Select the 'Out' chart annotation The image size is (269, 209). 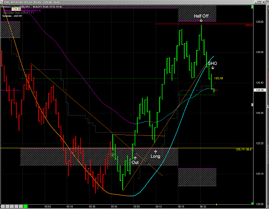click(135, 162)
